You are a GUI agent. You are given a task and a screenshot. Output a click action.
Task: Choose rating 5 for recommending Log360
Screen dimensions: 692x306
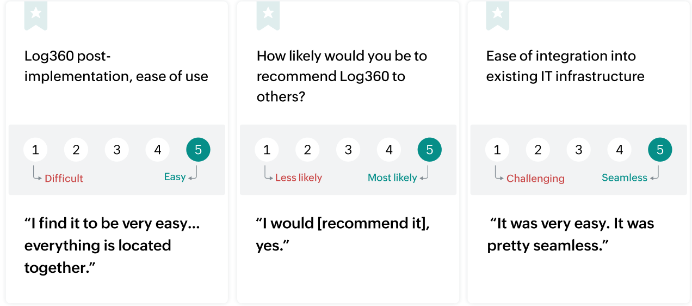429,150
